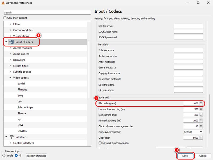The width and height of the screenshot is (213, 160).
Task: Tick the Network synchronisation checkbox
Action: tap(100, 143)
